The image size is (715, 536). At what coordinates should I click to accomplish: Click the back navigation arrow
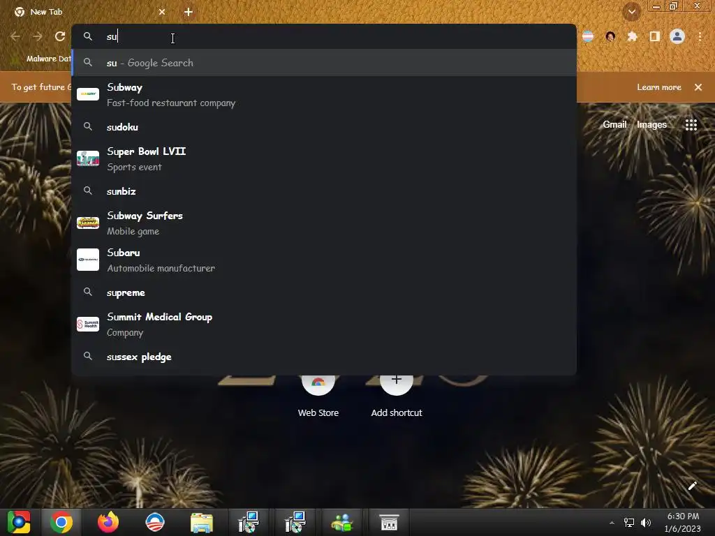pyautogui.click(x=15, y=36)
